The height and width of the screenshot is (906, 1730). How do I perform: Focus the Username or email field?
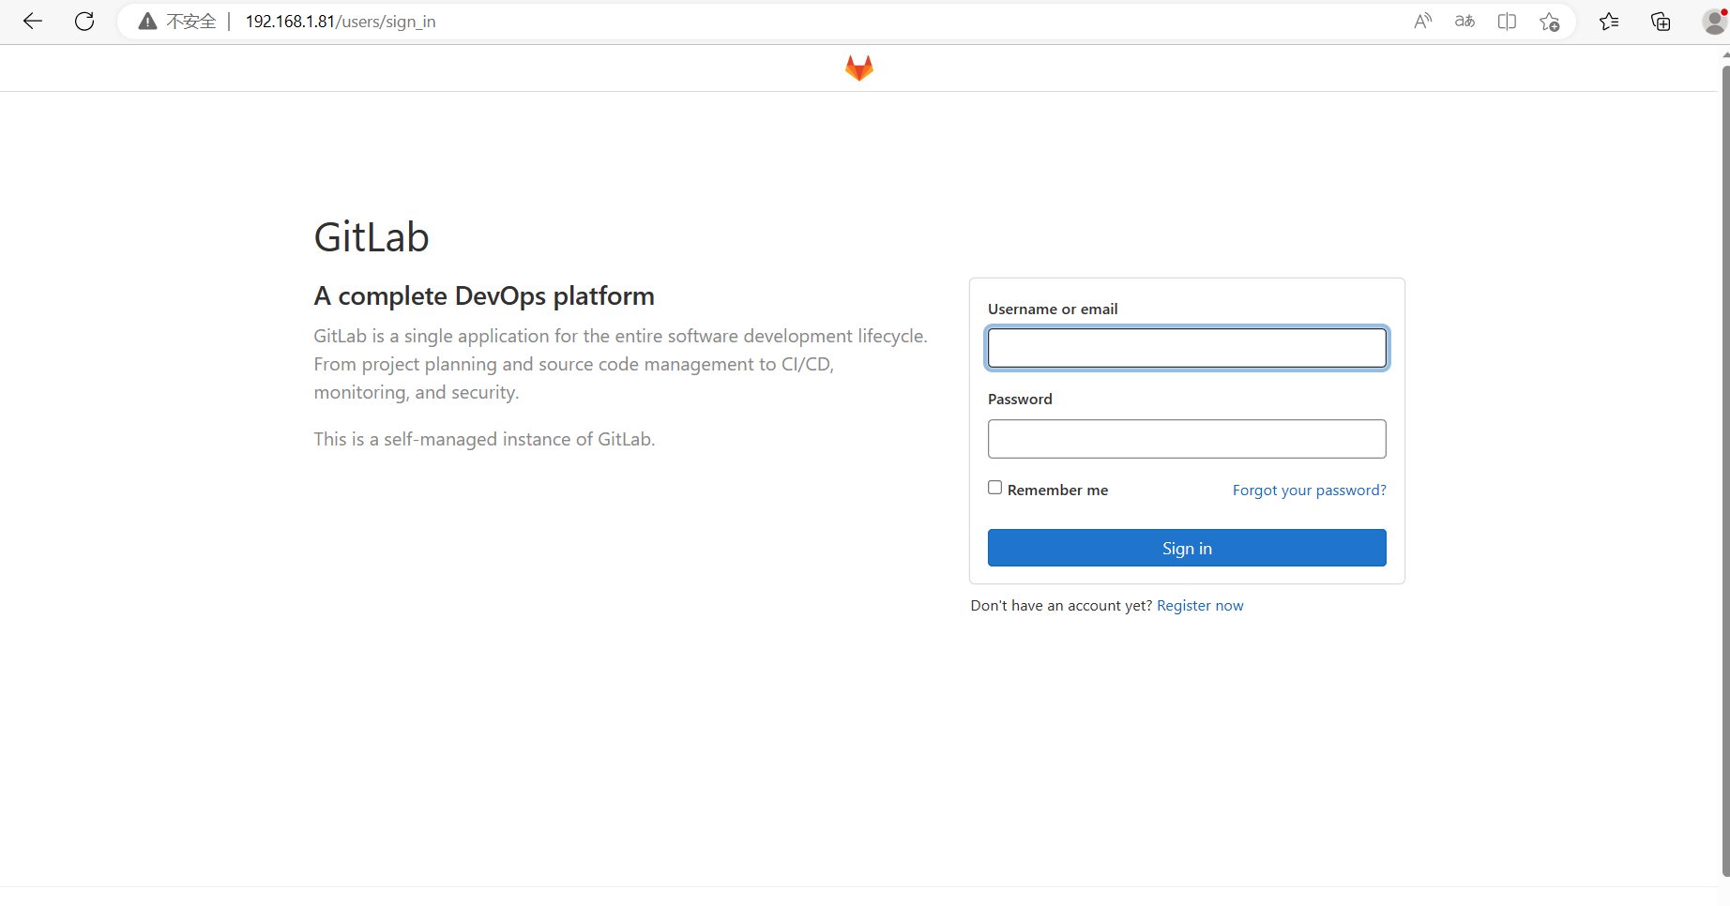(x=1187, y=348)
